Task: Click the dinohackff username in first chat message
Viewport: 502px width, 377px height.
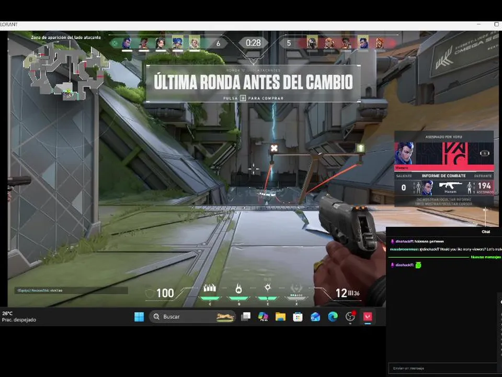Action: 404,241
